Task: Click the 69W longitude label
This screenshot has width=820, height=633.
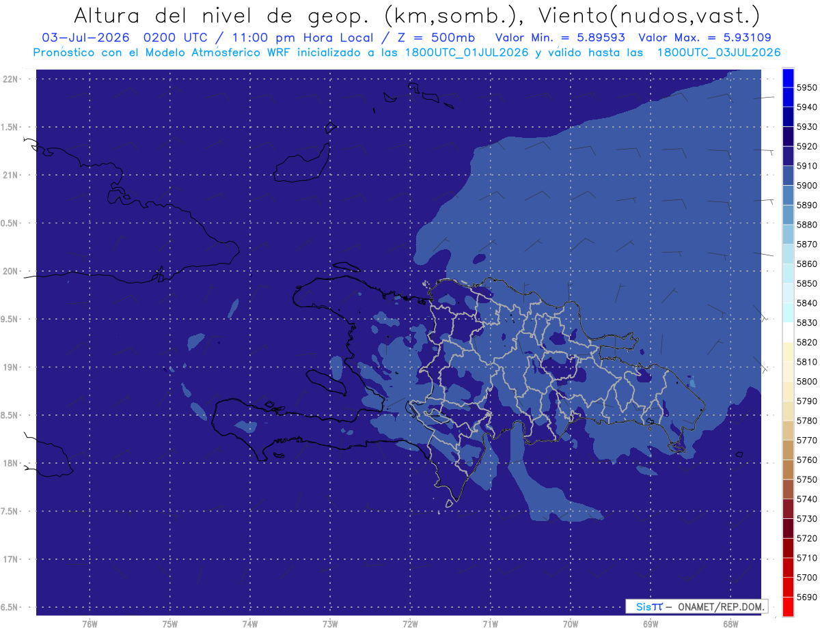Action: [651, 624]
